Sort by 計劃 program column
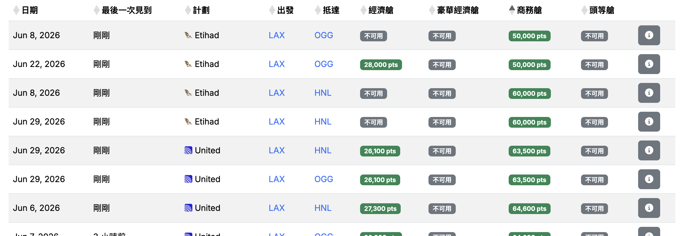The width and height of the screenshot is (684, 236). [x=197, y=10]
